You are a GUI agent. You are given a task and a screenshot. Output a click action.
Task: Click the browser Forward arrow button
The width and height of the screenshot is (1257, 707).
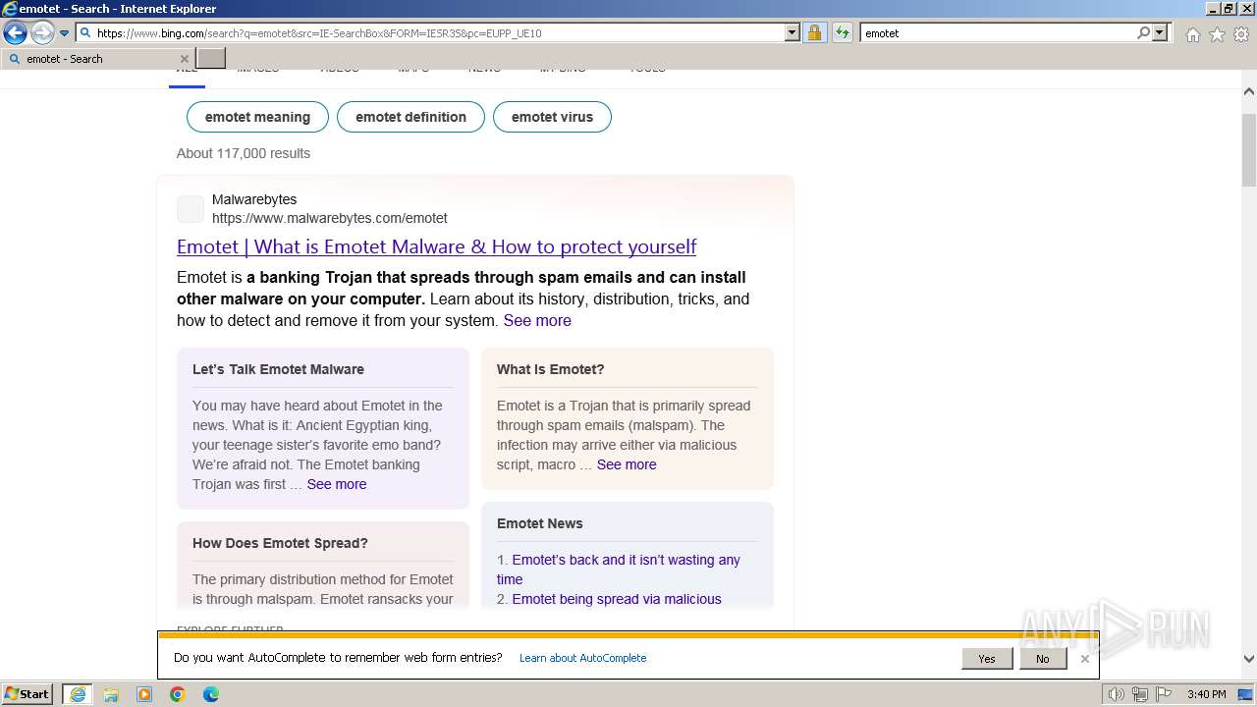pos(41,33)
